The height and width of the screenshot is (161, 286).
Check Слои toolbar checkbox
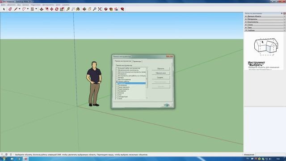(x=117, y=95)
